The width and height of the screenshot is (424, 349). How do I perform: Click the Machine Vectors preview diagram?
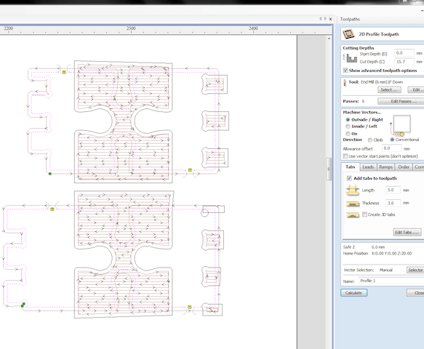[x=401, y=126]
